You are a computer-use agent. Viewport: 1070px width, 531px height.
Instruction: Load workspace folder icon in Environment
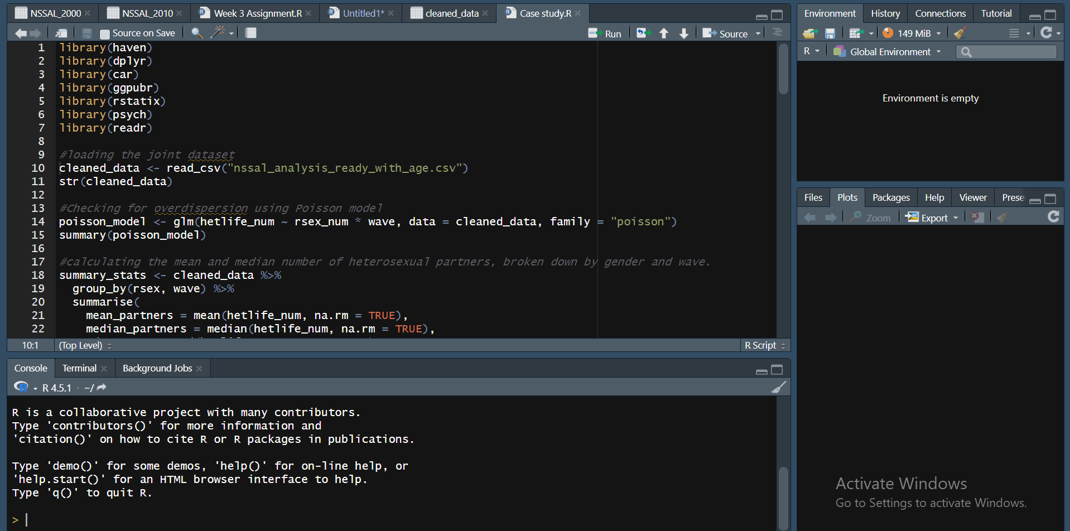click(810, 33)
